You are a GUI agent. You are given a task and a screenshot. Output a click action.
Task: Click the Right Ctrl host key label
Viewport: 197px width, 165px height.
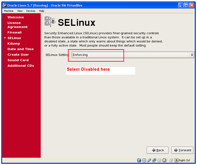184,161
